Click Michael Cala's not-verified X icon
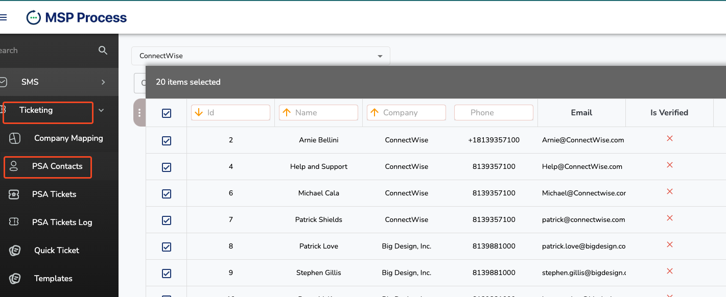The height and width of the screenshot is (297, 726). pos(670,192)
